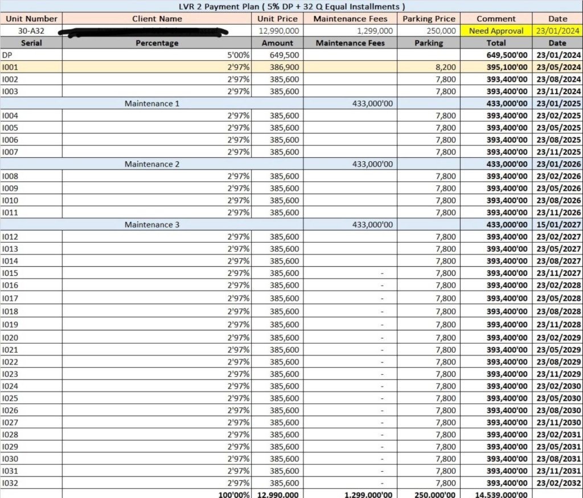Screen dimensions: 583x498
Task: Select serial cell 'I012'
Action: tap(31, 236)
